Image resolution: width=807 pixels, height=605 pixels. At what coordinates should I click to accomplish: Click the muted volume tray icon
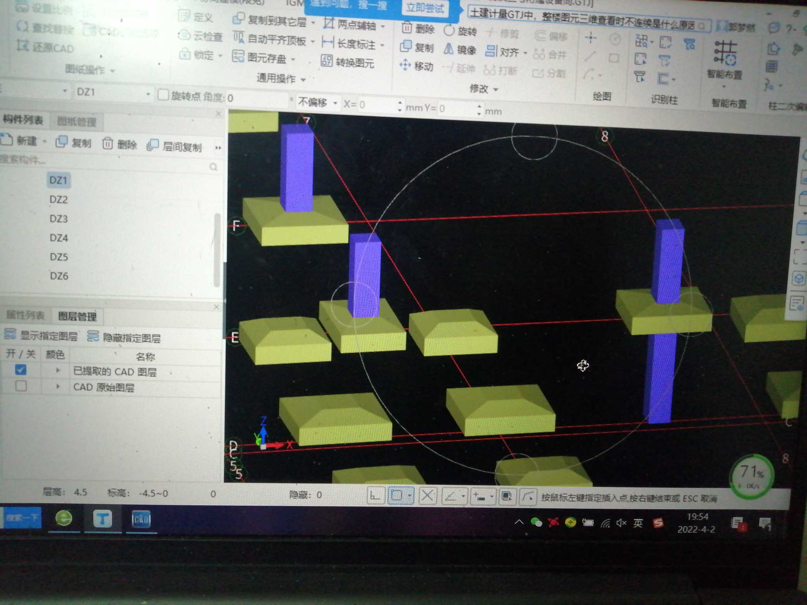(621, 523)
